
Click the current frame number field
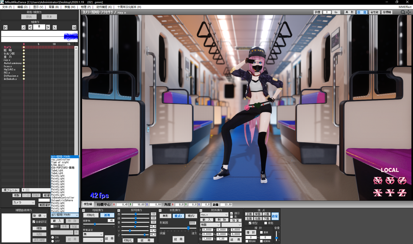(x=39, y=27)
